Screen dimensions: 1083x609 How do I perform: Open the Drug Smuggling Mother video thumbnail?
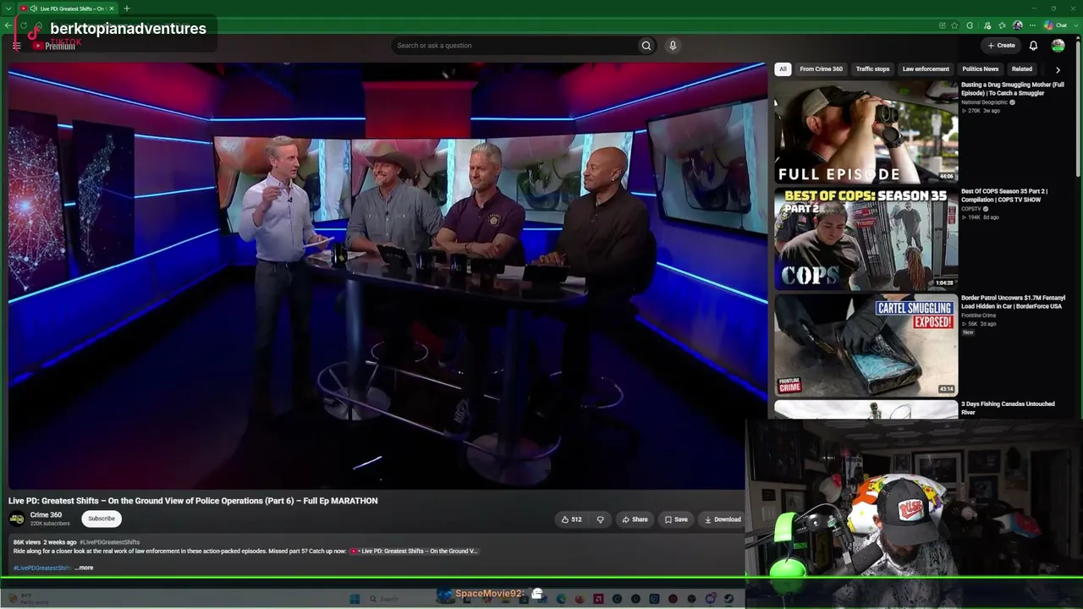point(866,132)
